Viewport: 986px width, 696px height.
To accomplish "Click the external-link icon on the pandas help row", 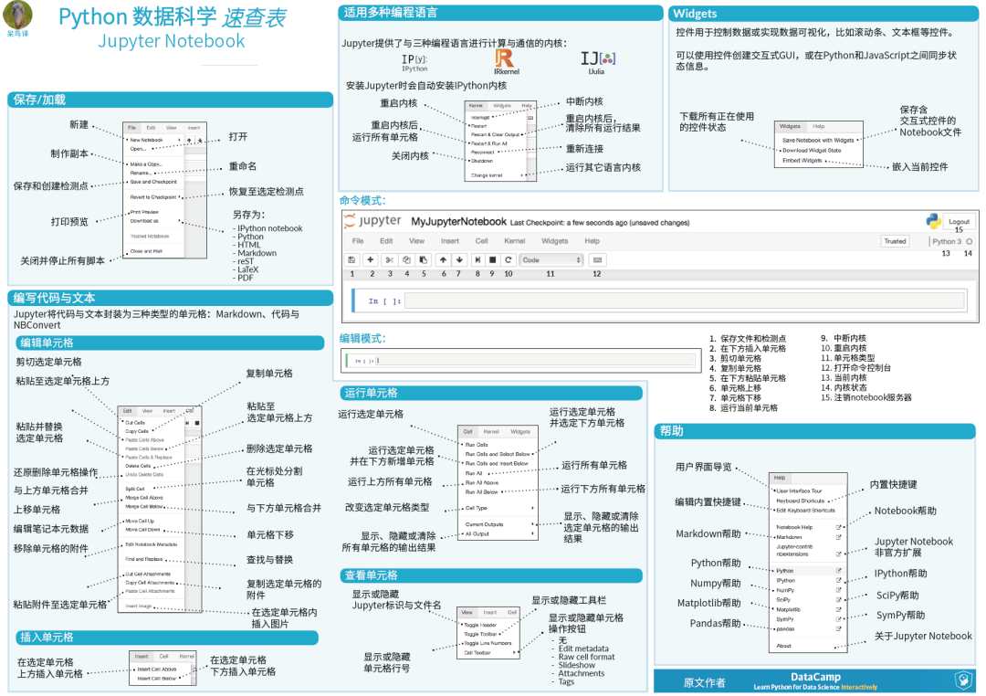I will click(x=838, y=628).
